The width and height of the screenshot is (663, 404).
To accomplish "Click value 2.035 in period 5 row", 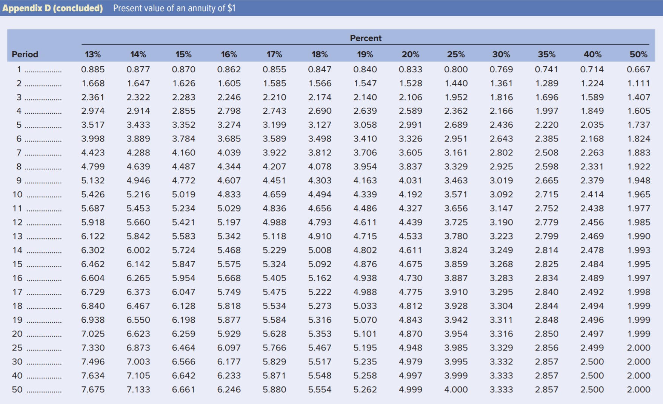I will pyautogui.click(x=592, y=125).
